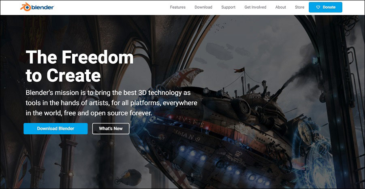Click the blue Donate button
Image resolution: width=365 pixels, height=189 pixels.
click(x=325, y=7)
